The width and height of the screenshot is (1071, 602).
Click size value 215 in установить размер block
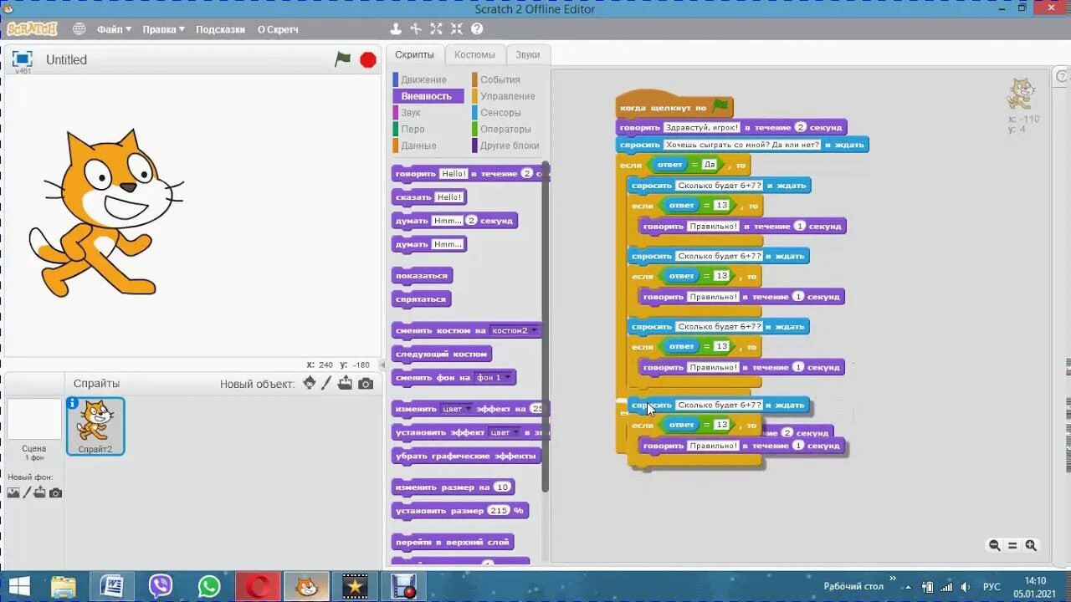(x=499, y=511)
